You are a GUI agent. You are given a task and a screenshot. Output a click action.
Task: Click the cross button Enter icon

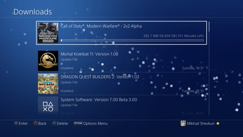pos(16,124)
